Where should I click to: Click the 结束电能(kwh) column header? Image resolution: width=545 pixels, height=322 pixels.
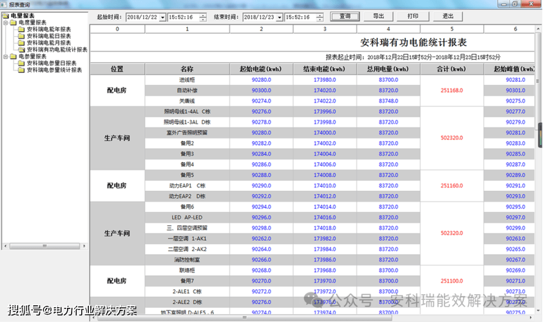point(325,69)
